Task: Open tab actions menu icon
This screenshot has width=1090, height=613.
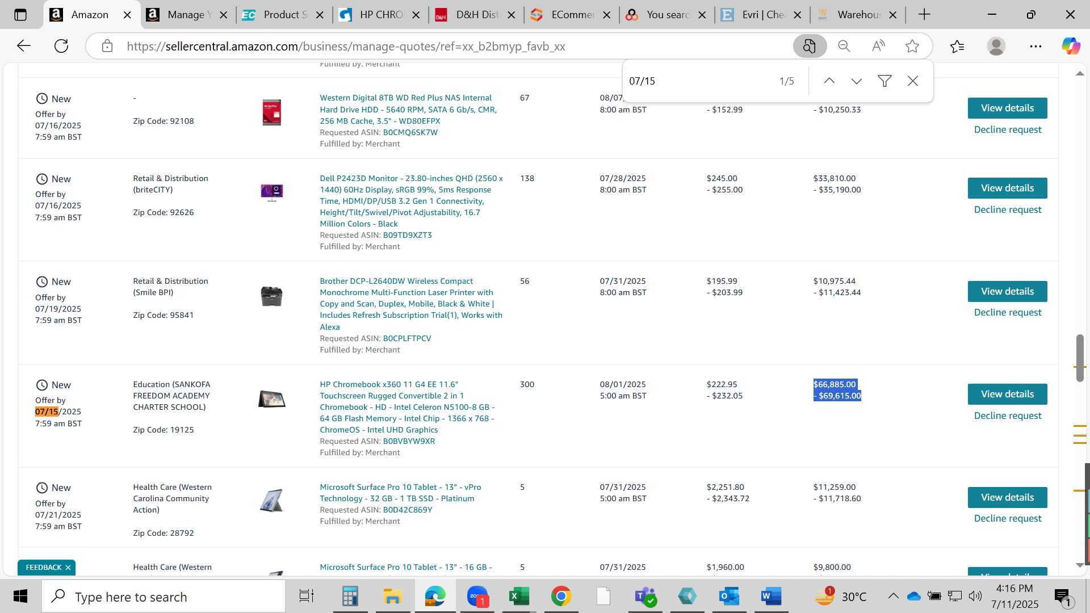Action: click(x=20, y=15)
